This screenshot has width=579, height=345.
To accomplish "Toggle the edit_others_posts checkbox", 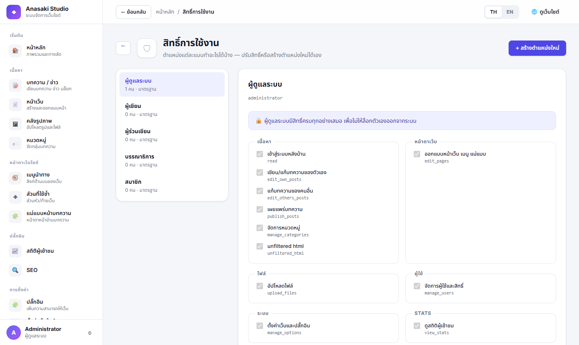I will (x=260, y=191).
